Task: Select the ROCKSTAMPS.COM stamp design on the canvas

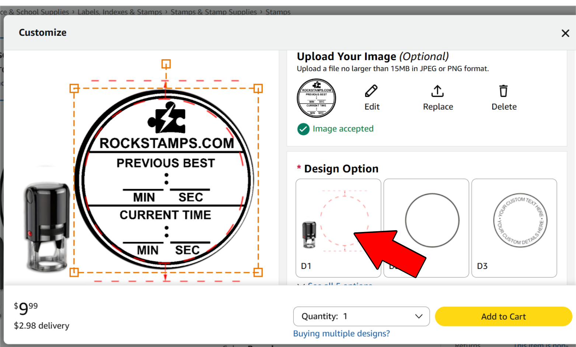Action: (x=164, y=180)
